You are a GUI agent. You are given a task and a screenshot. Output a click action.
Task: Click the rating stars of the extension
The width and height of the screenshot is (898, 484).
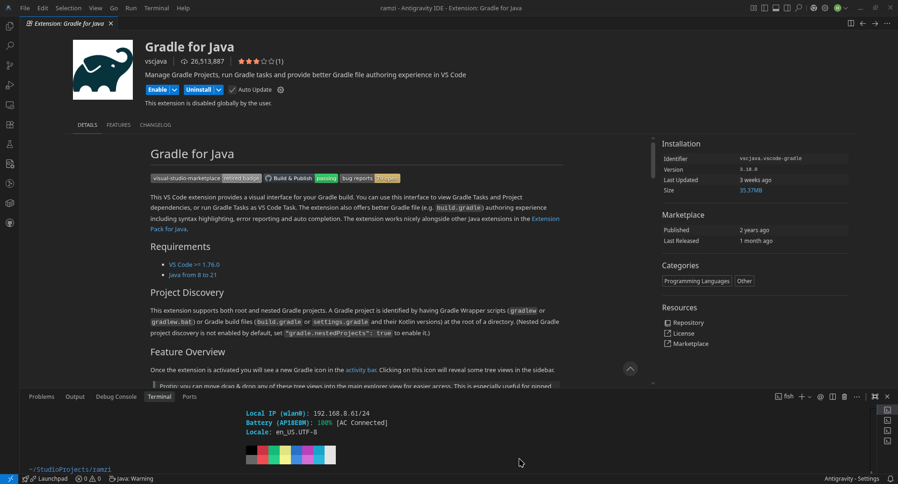(x=256, y=61)
